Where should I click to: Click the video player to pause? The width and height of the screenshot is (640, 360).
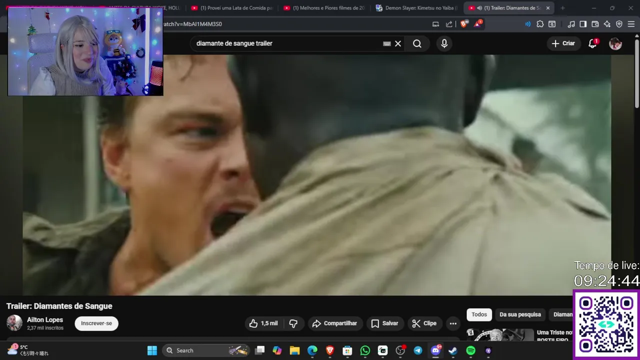316,175
